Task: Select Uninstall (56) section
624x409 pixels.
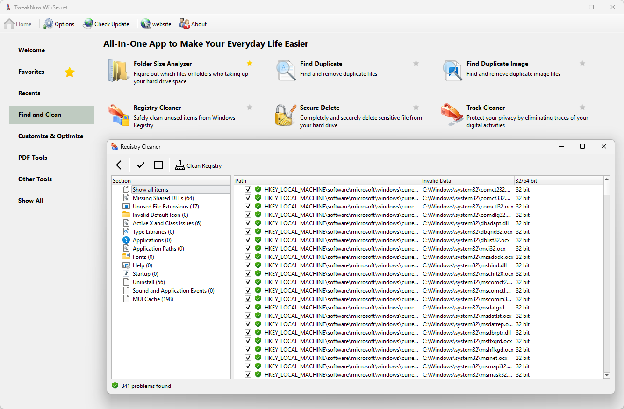Action: point(149,282)
